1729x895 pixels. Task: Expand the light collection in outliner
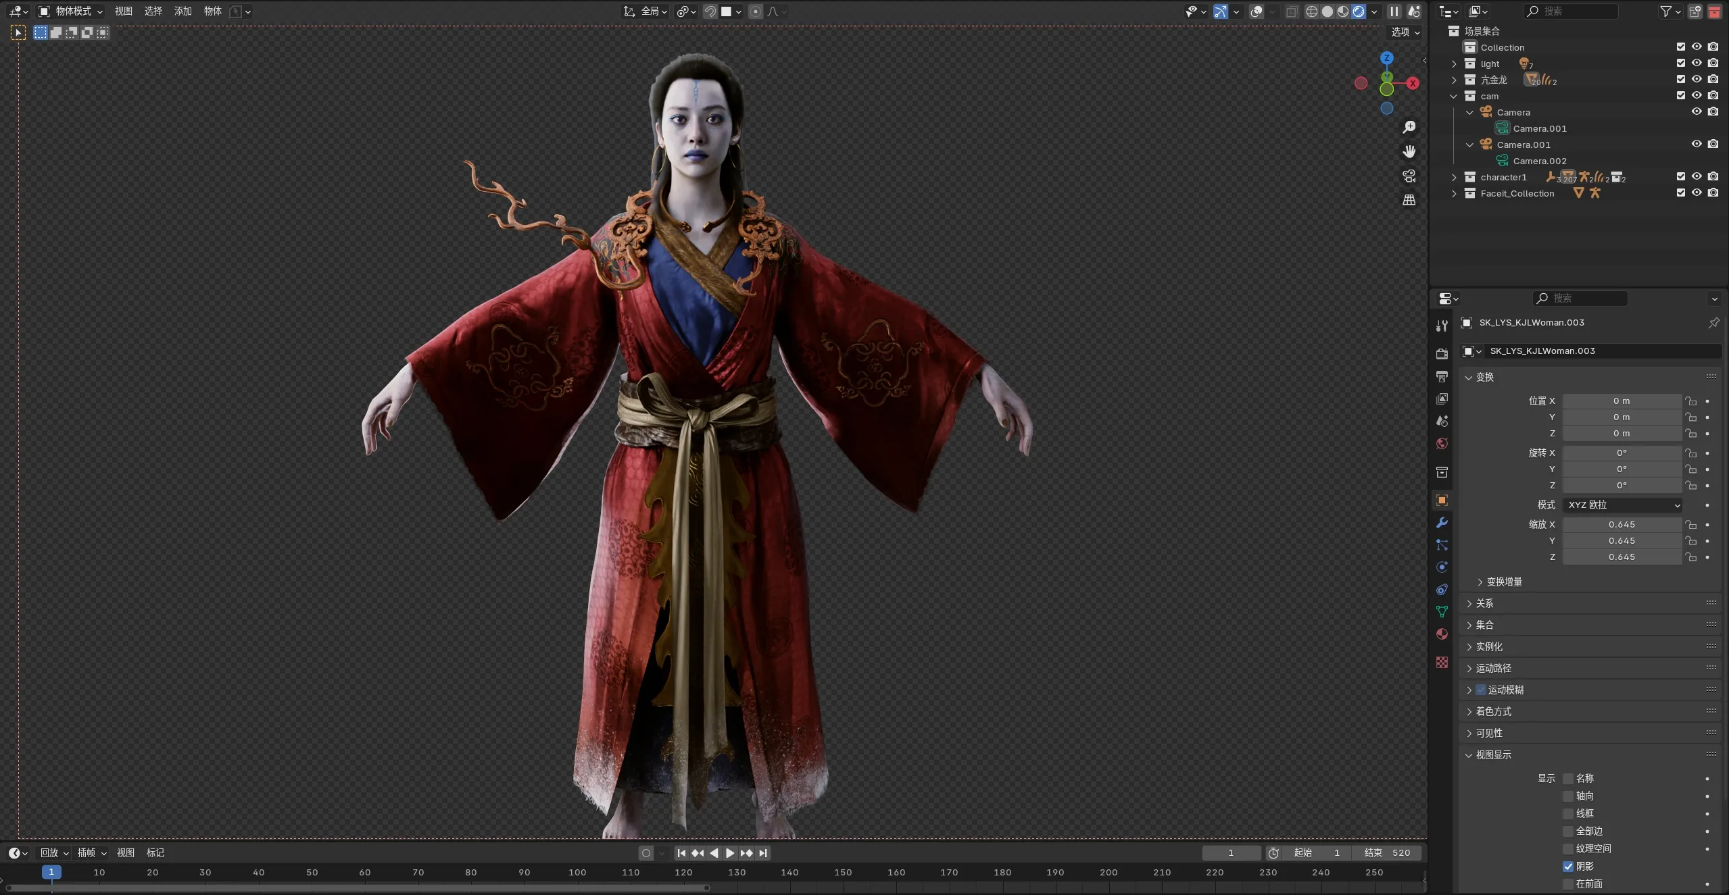coord(1454,63)
